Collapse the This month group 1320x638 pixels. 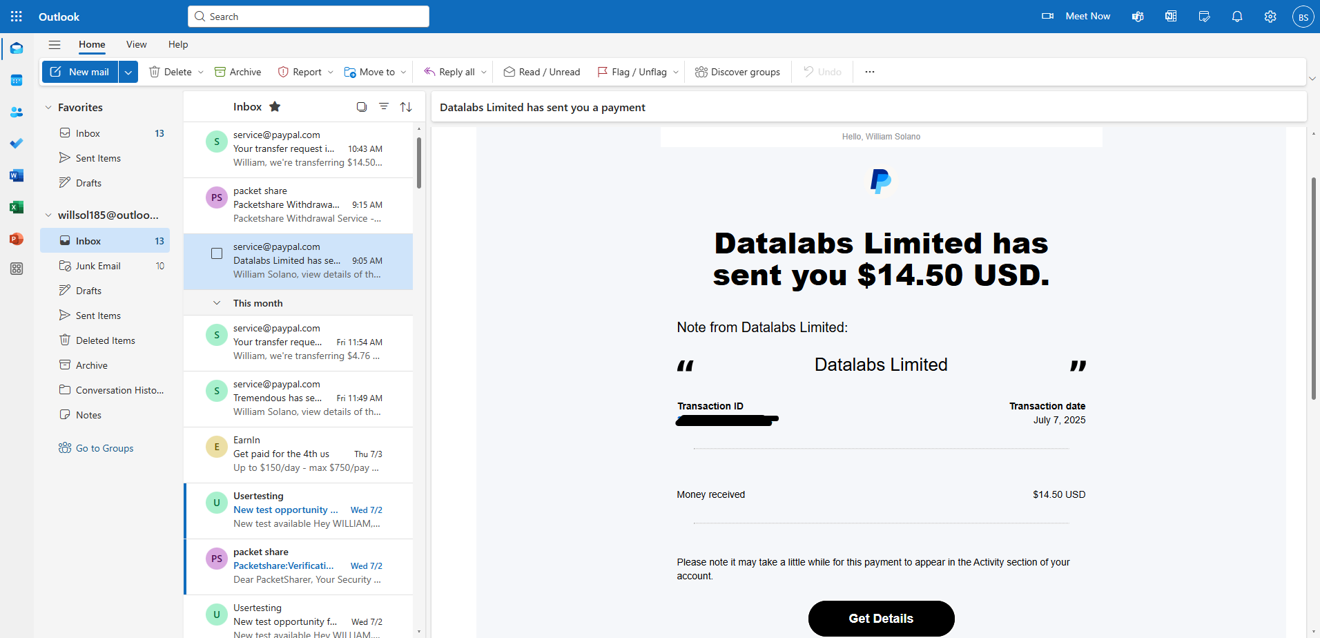217,303
